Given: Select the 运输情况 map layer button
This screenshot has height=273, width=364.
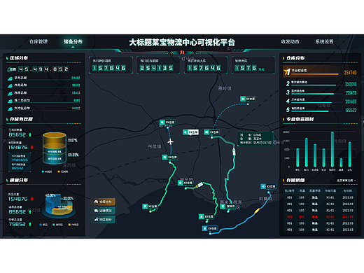Looking at the screenshot, I should (x=103, y=211).
